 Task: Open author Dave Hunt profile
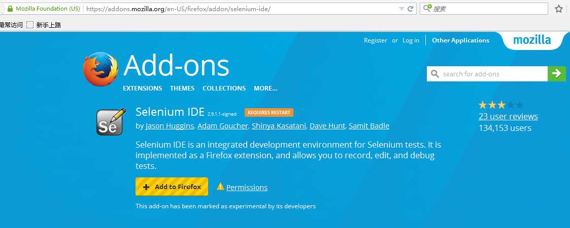click(x=328, y=126)
